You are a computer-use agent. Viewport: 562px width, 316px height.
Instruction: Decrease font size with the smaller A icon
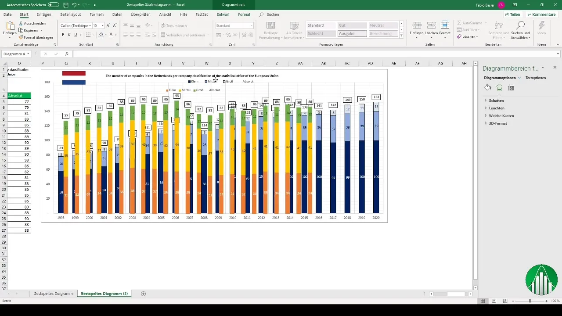(x=115, y=25)
